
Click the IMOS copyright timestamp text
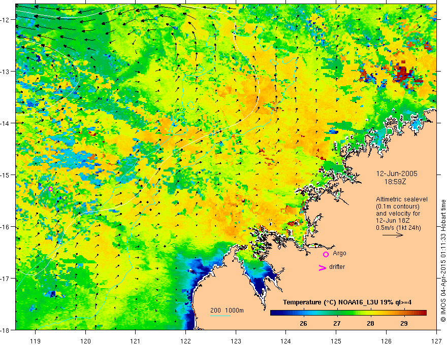pyautogui.click(x=443, y=261)
